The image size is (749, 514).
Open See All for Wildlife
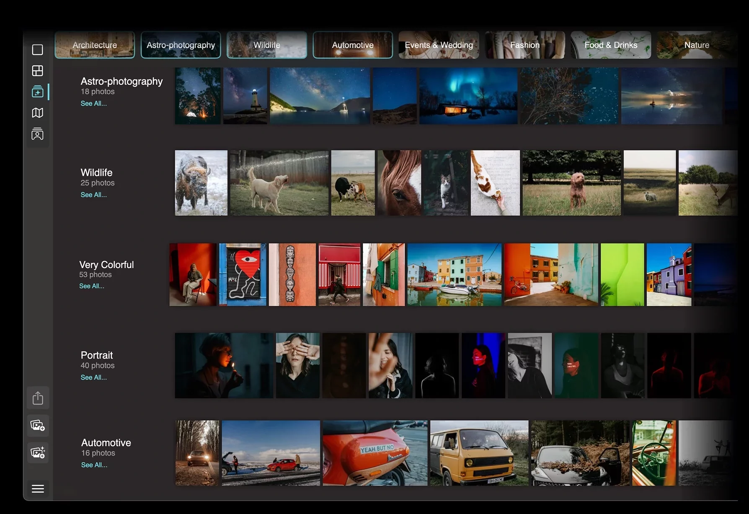click(93, 195)
